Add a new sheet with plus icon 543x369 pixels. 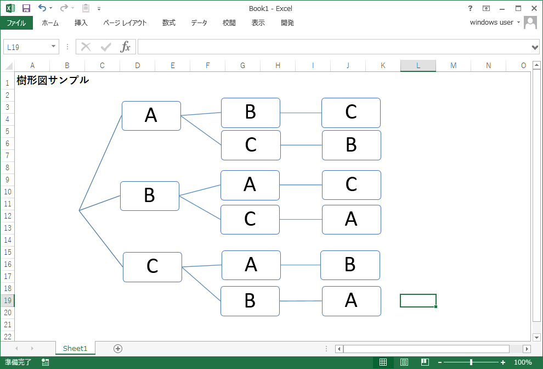(x=117, y=348)
